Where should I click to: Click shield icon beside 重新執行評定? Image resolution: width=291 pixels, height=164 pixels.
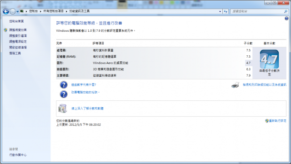[x=267, y=121]
